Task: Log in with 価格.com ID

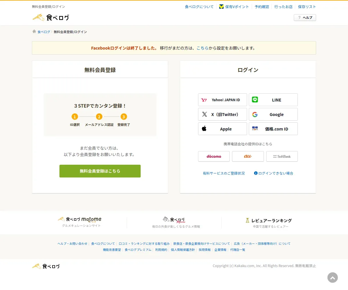Action: [273, 129]
